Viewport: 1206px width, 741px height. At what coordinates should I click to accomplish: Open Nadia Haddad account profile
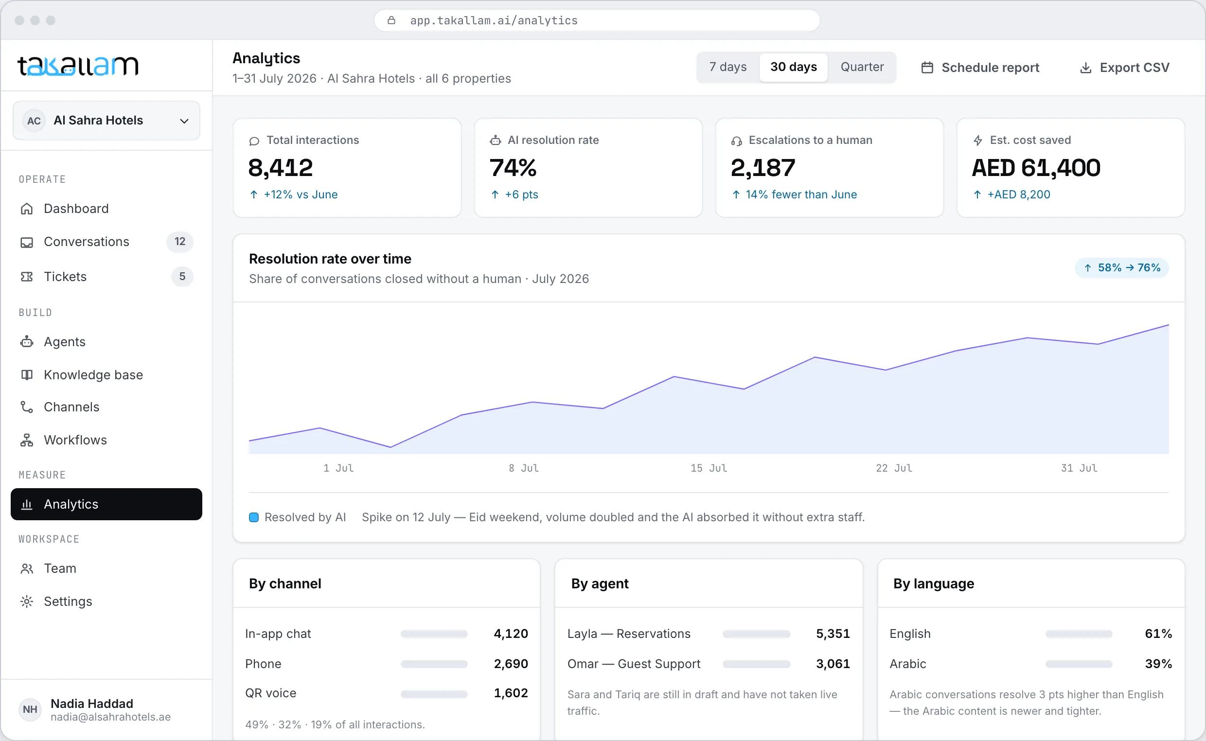pos(106,709)
